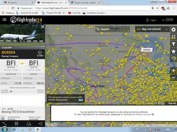Open the Windows Start button

pos(4,130)
